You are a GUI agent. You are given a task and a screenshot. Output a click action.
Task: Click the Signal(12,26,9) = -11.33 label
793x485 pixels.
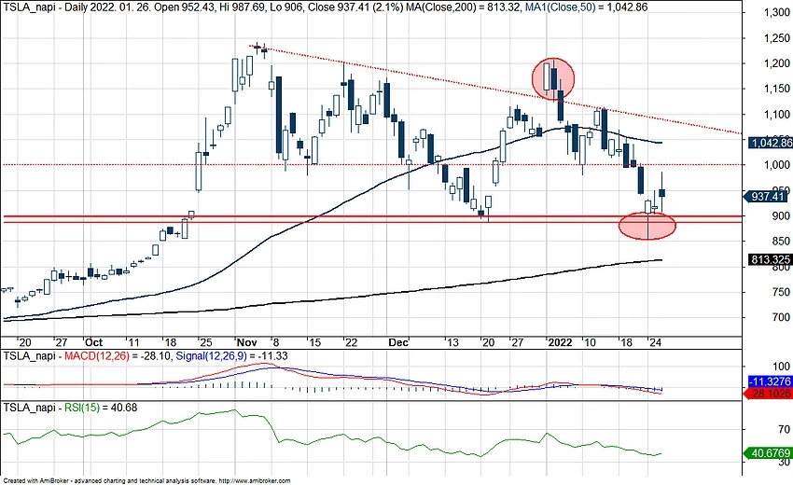point(231,356)
